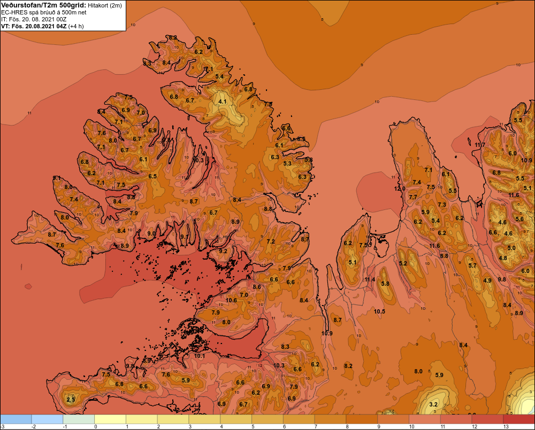Click the '5.2' temperature value on map
This screenshot has width=535, height=430.
(403, 263)
